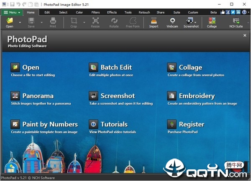251x181 pixels.
Task: Click the Open folder icon in toolbar
Action: coord(9,21)
